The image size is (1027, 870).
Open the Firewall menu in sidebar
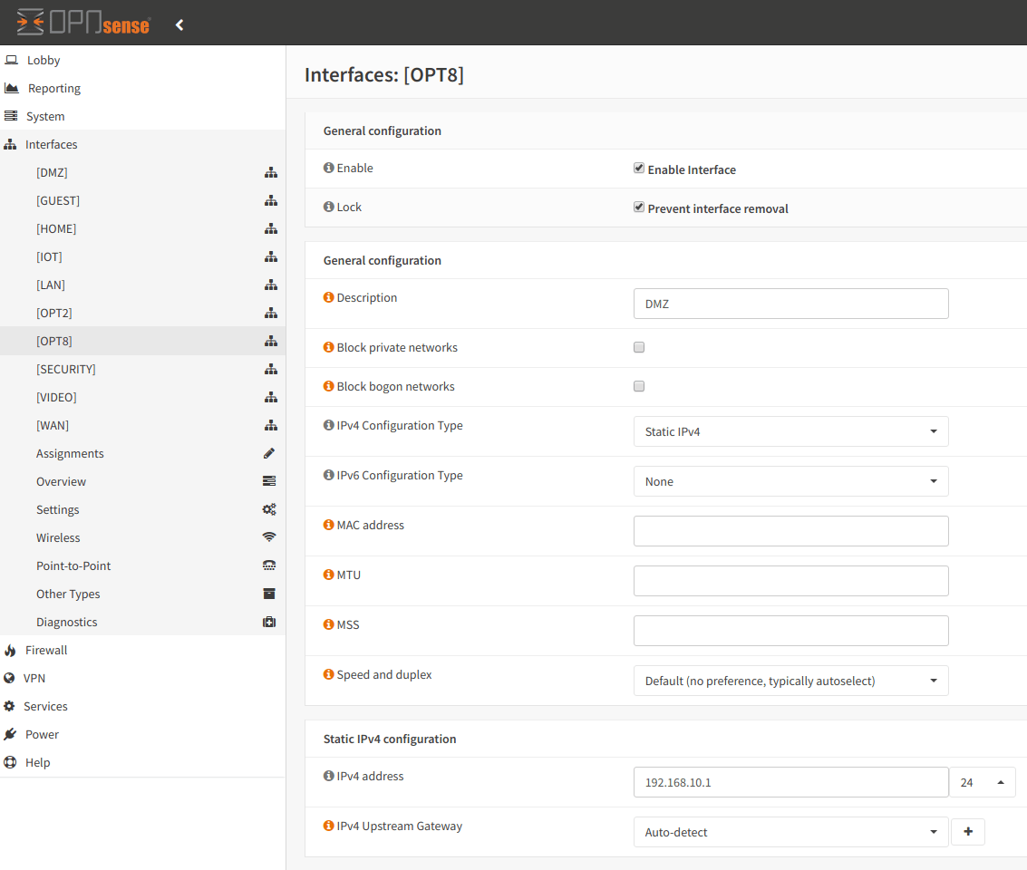[46, 650]
